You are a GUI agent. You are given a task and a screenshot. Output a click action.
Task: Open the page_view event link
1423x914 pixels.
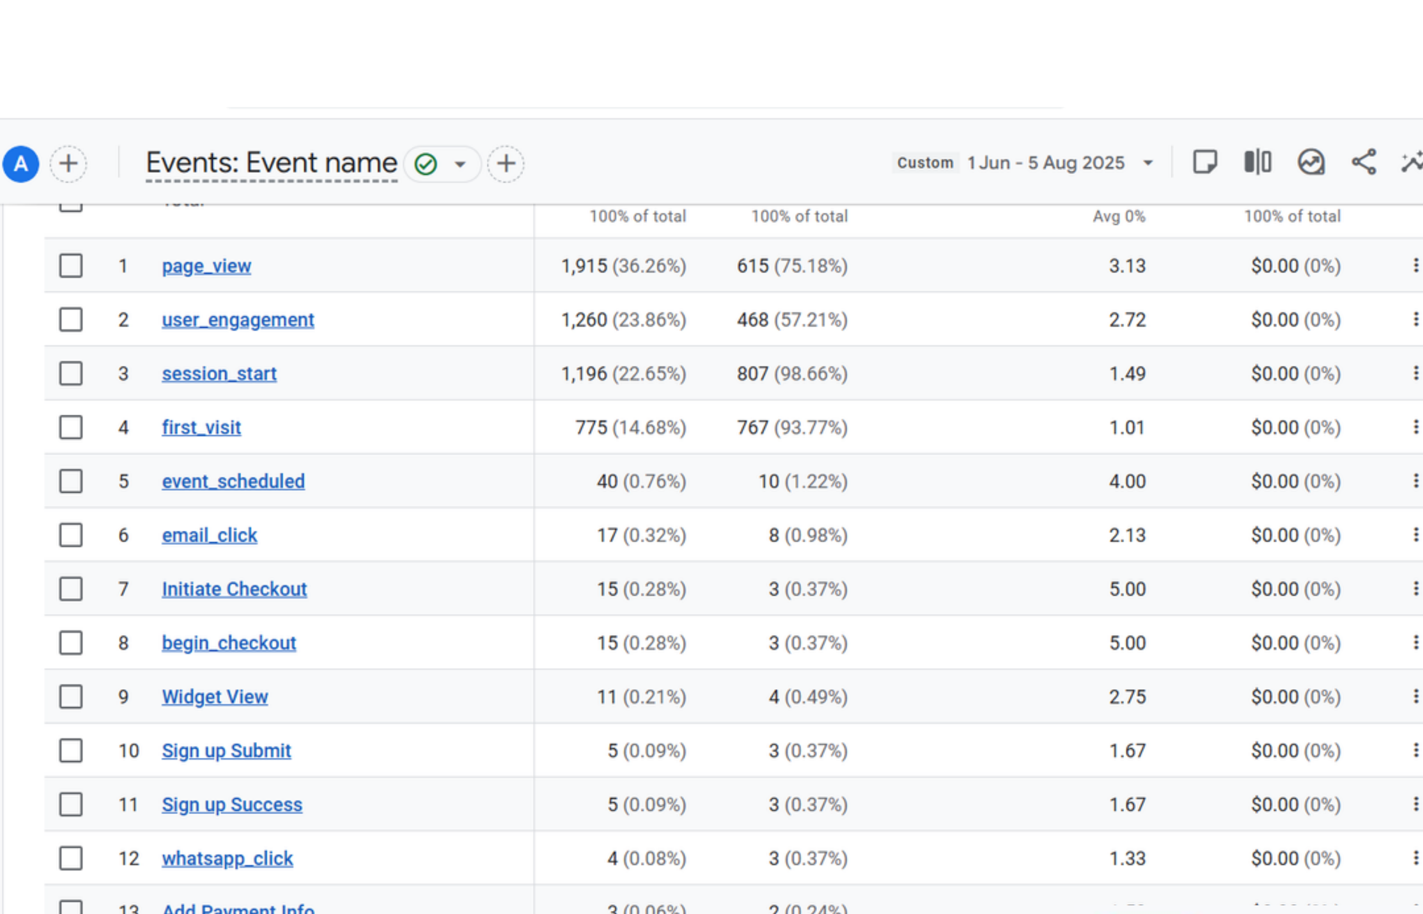(206, 266)
